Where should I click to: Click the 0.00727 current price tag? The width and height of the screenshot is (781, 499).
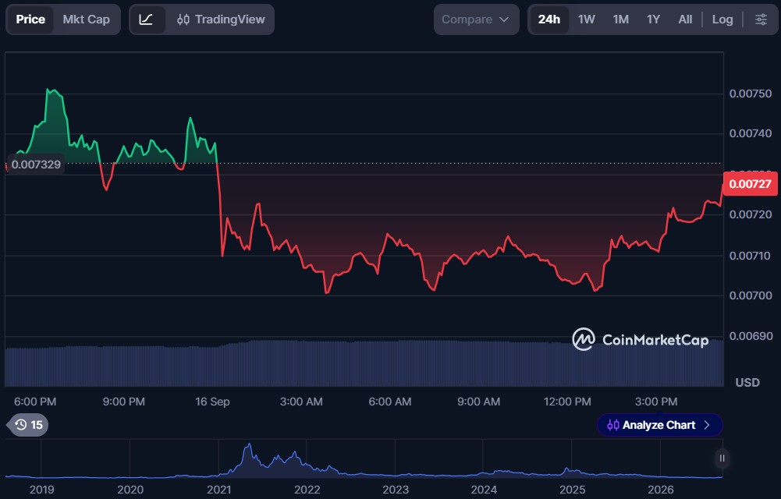pyautogui.click(x=750, y=183)
